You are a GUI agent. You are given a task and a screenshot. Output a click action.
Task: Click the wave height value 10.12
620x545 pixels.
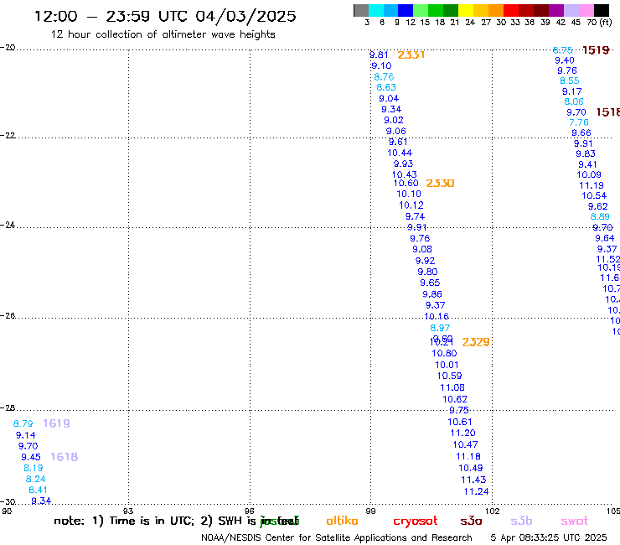[x=411, y=205]
